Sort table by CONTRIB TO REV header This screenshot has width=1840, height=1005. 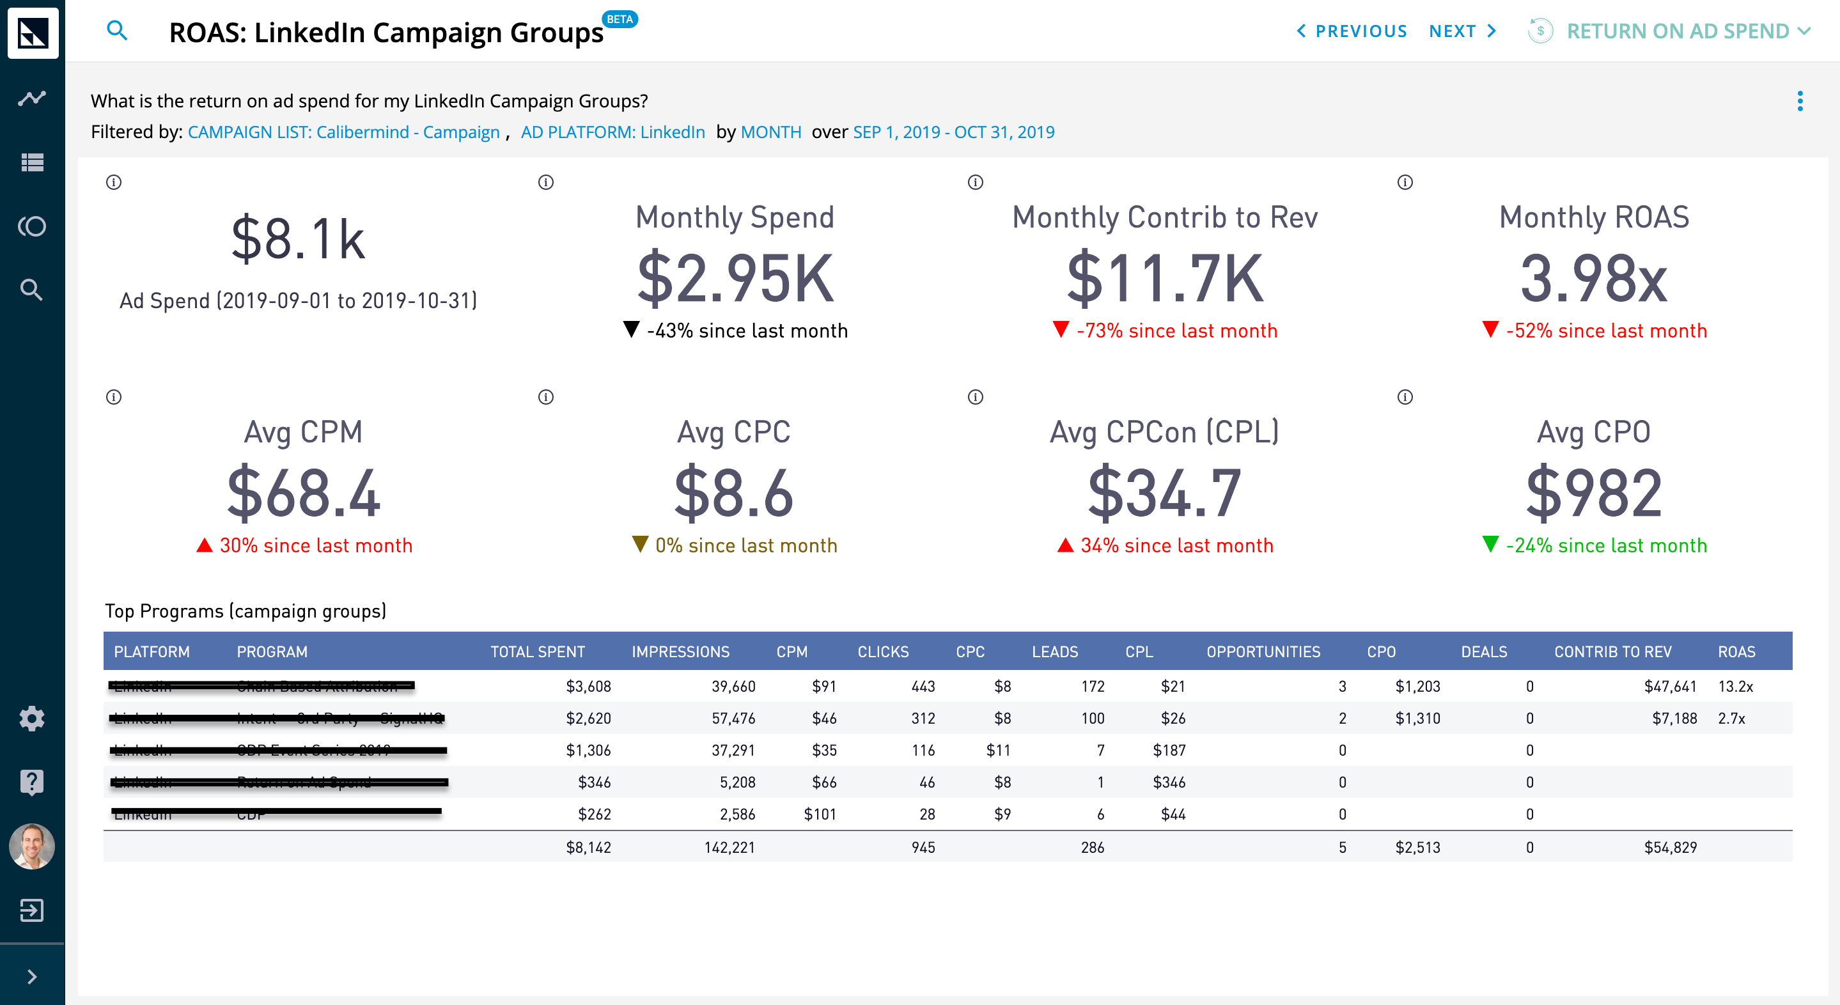click(1613, 651)
